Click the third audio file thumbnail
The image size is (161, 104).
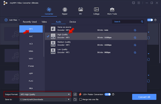click(x=12, y=77)
